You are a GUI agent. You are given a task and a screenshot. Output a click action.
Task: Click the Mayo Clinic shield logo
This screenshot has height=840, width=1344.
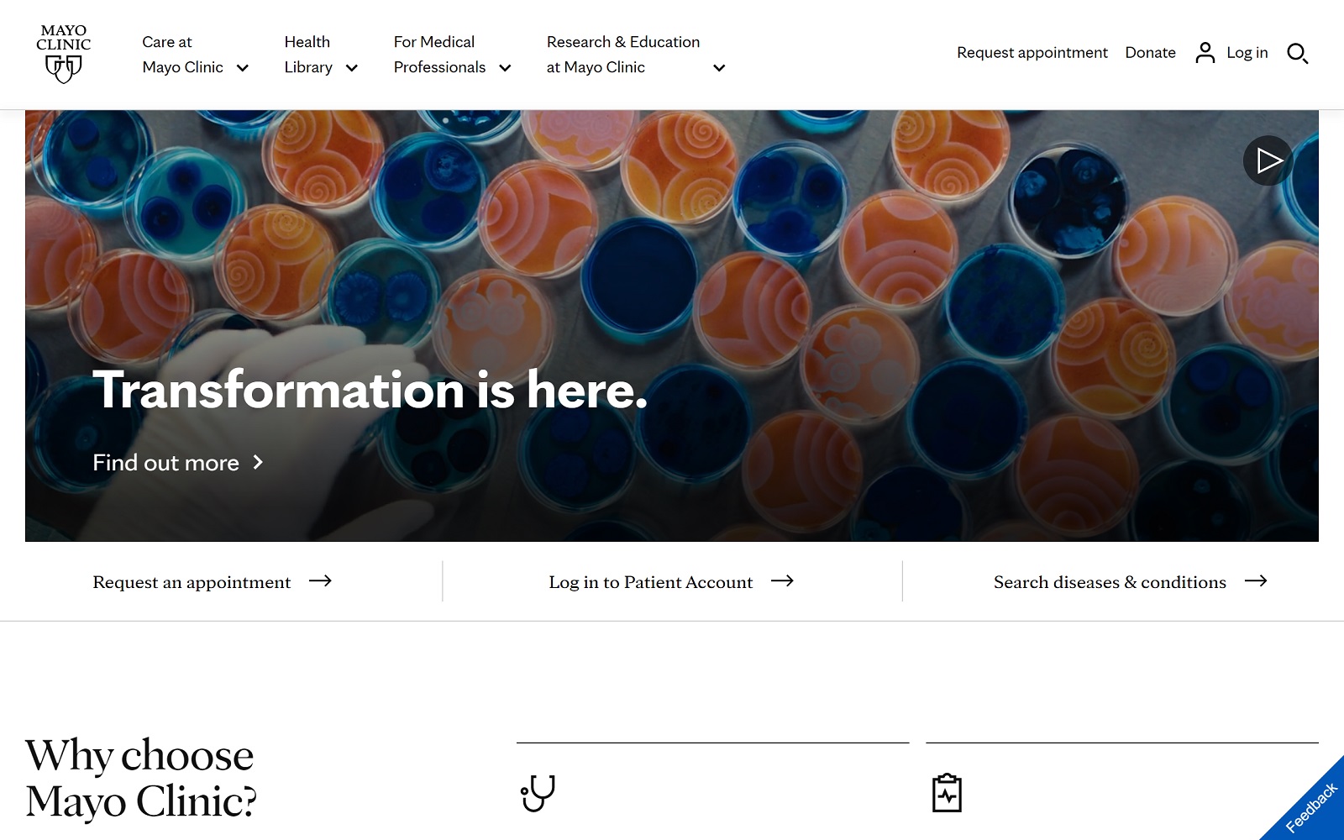64,54
